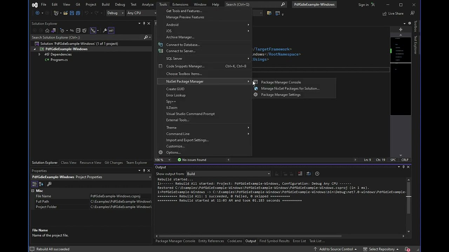This screenshot has width=449, height=252.
Task: Open the Pending Changes Filter icon
Action: (62, 30)
